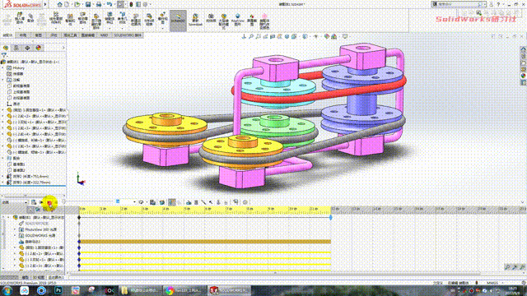Screen dimensions: 527x296
Task: Expand the 751.4mm belt feature node
Action: pyautogui.click(x=3, y=176)
